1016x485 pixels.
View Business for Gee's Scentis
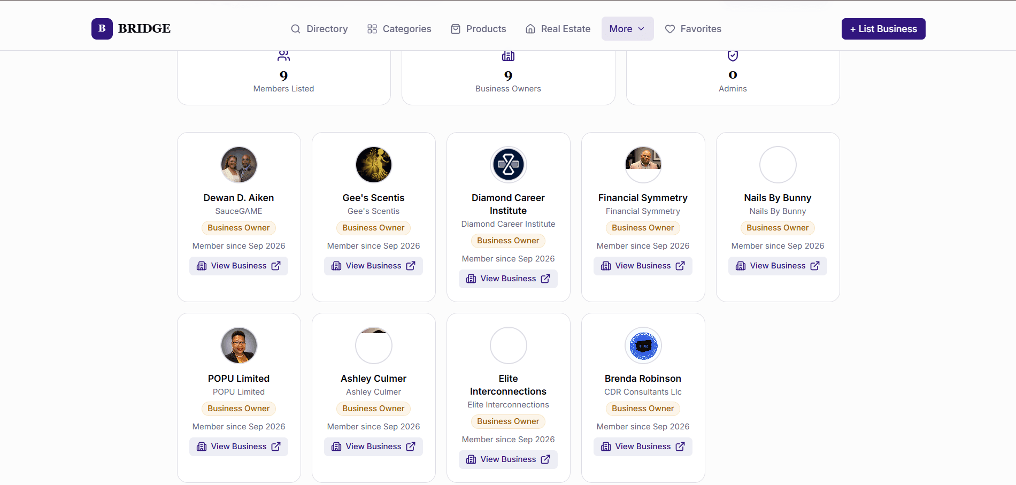tap(373, 266)
